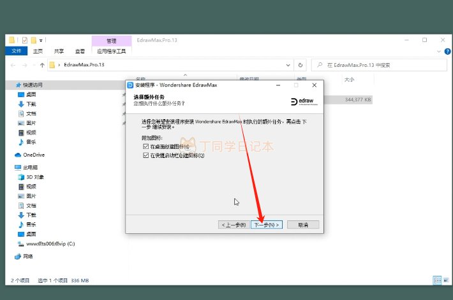Open 3D 对象 folder
The width and height of the screenshot is (453, 300).
[x=35, y=177]
